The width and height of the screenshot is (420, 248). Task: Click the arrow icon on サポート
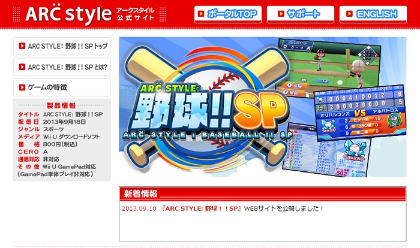(x=281, y=14)
